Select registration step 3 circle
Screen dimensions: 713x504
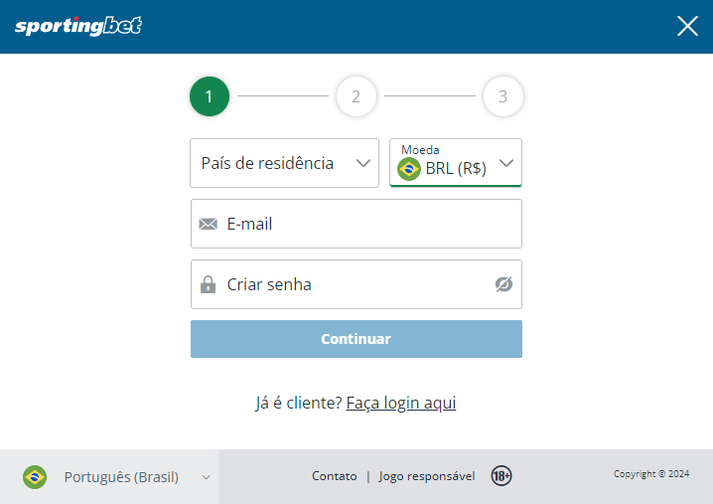coord(502,96)
